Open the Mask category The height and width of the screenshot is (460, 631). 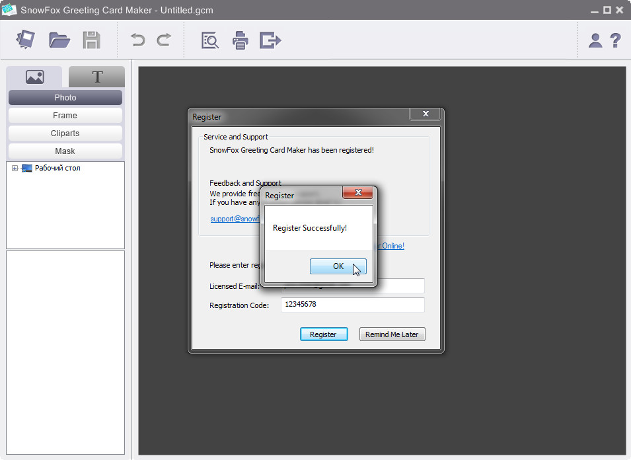[65, 151]
